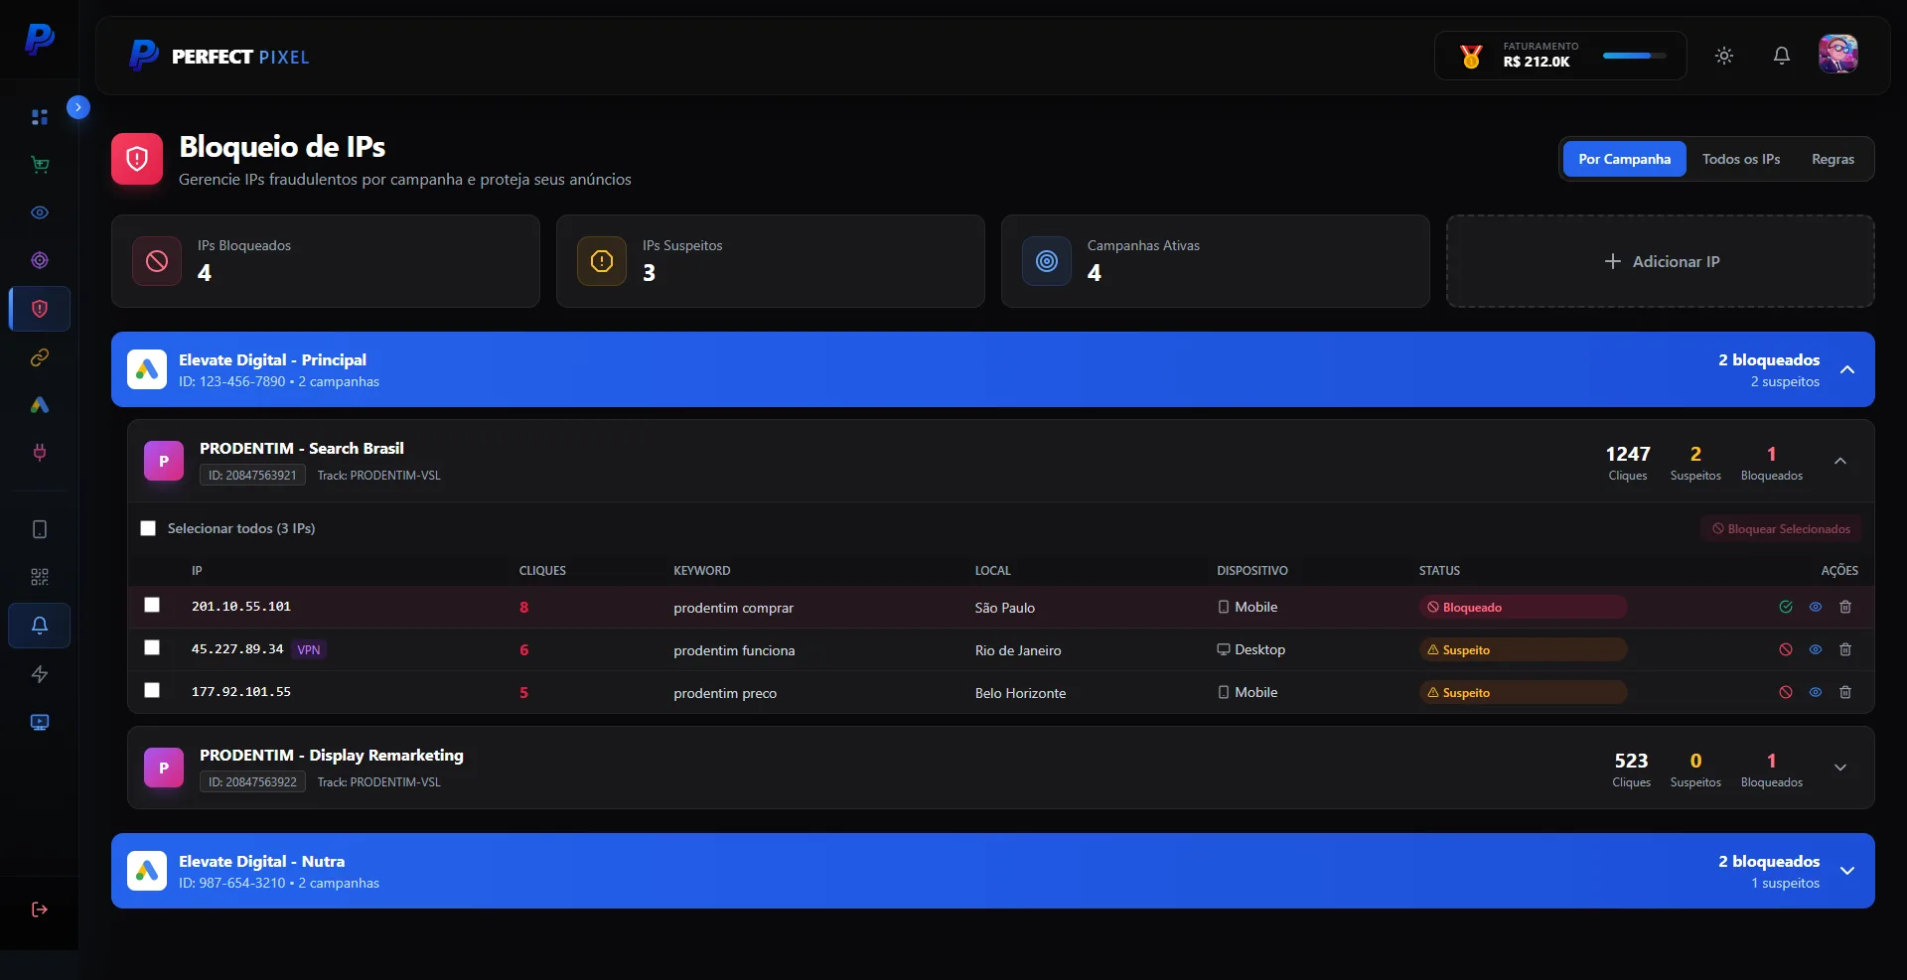The height and width of the screenshot is (980, 1907).
Task: Collapse PRODENTIM Search Brasil campaign
Action: pos(1840,461)
